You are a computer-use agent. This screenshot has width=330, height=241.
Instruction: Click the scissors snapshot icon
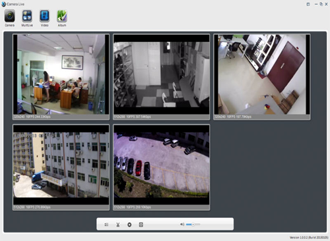tap(118, 225)
